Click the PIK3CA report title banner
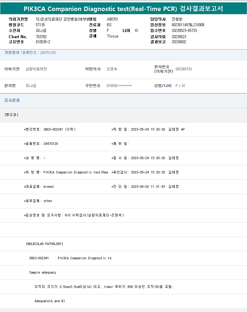The width and height of the screenshot is (247, 312). [123, 8]
